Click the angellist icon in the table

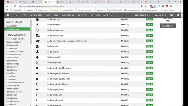click(x=37, y=63)
